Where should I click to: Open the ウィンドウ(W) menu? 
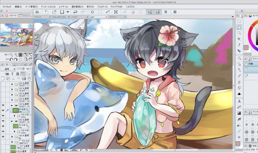[116, 7]
